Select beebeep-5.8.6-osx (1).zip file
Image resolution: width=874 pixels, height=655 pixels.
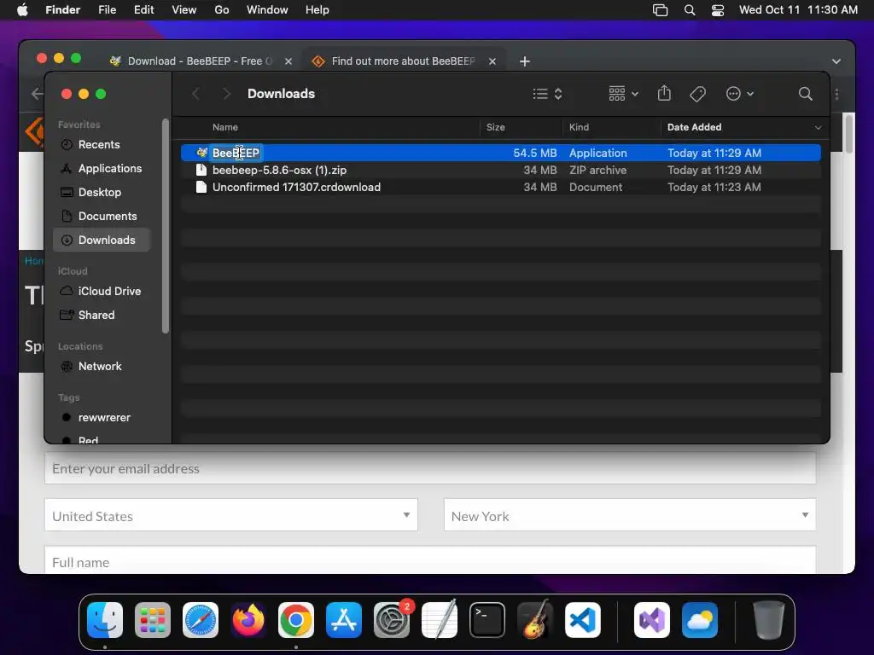pyautogui.click(x=500, y=170)
